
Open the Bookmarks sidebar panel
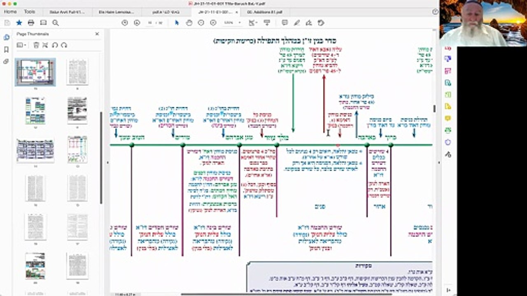(6, 49)
